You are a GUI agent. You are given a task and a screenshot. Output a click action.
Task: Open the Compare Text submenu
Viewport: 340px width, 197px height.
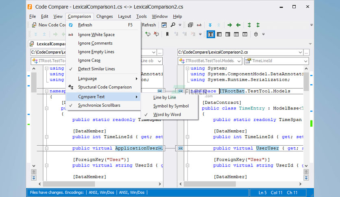(x=103, y=96)
